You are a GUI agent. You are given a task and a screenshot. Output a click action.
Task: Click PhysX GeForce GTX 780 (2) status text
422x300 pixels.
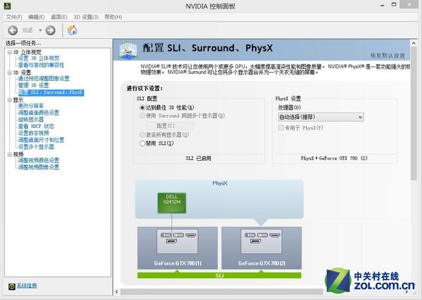point(334,158)
